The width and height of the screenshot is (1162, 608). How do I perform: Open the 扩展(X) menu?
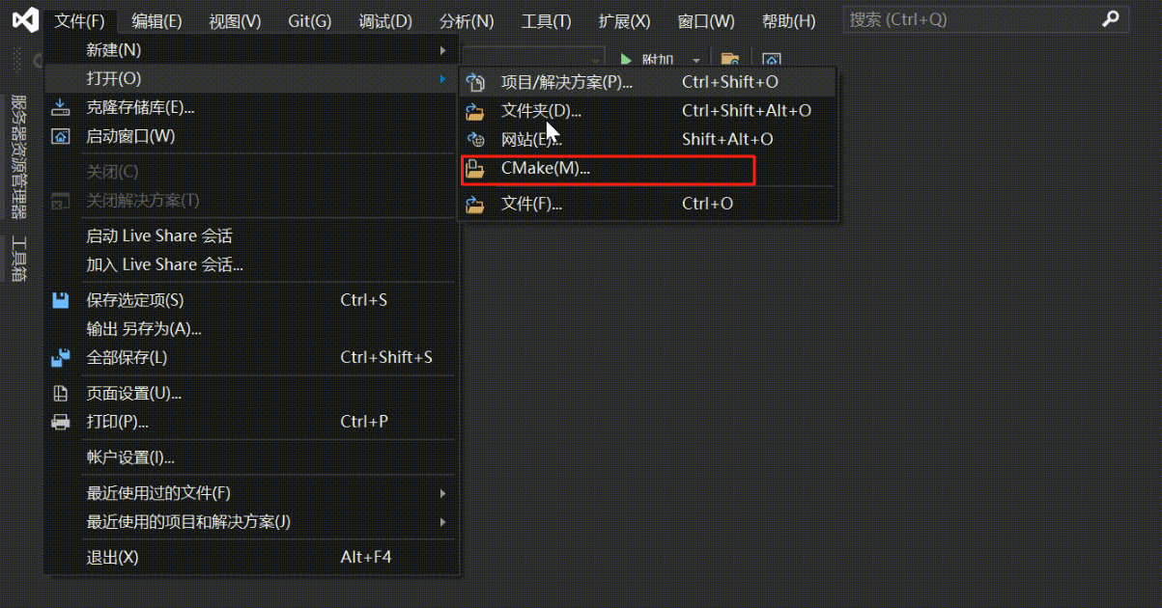625,21
